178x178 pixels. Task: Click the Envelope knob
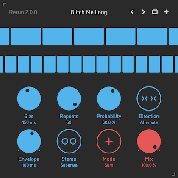click(x=29, y=141)
